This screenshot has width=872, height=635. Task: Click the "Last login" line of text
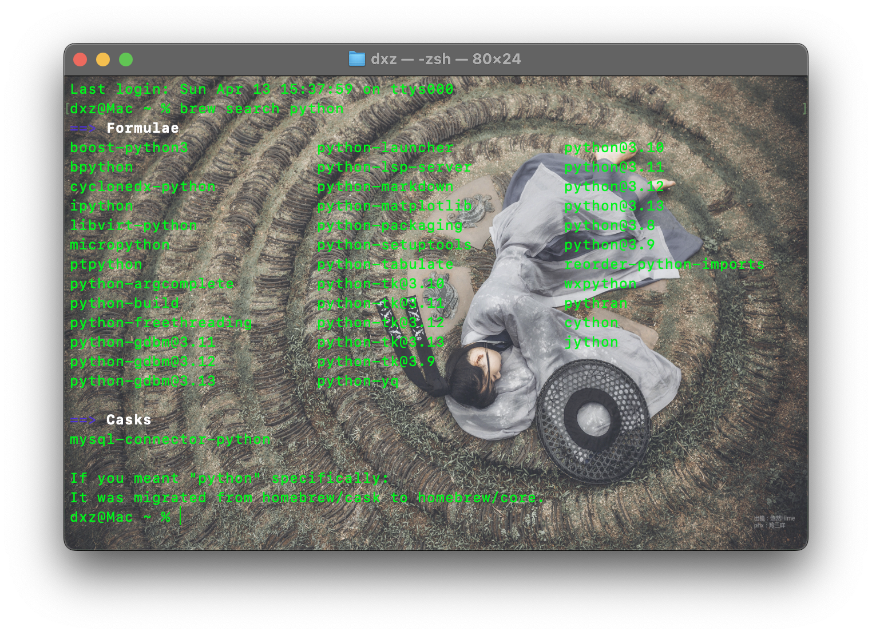[261, 89]
